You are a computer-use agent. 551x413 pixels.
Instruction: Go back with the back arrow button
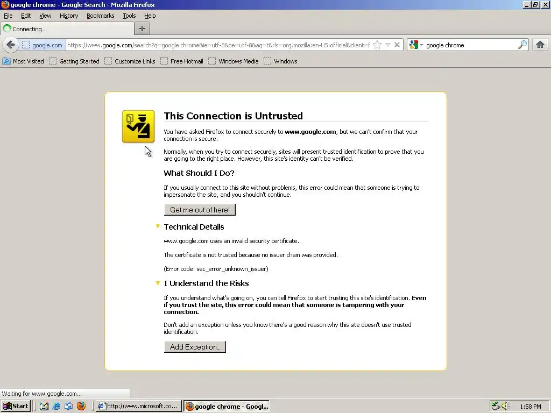click(11, 45)
